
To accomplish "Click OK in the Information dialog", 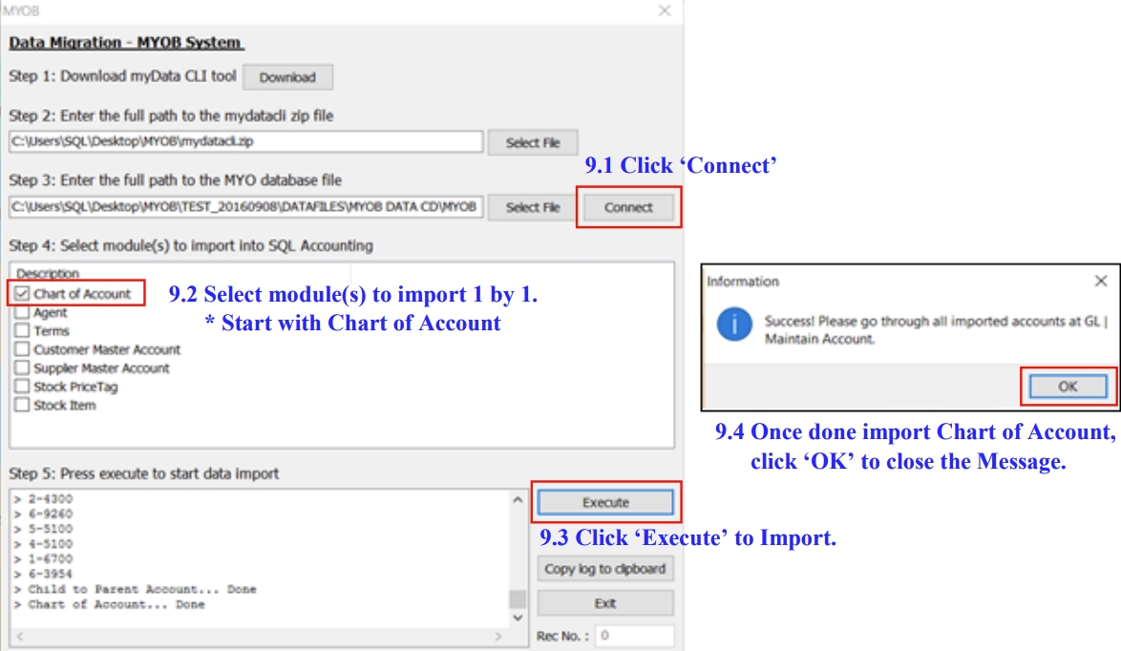I will pyautogui.click(x=1068, y=387).
